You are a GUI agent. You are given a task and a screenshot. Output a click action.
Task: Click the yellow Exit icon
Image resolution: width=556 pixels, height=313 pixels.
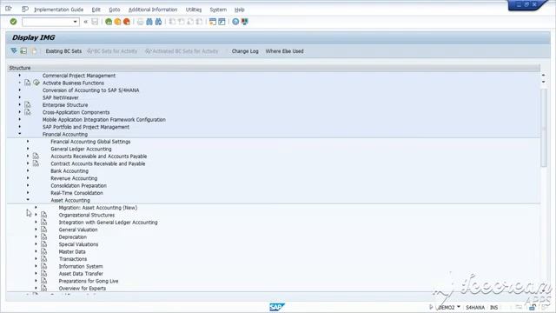117,22
